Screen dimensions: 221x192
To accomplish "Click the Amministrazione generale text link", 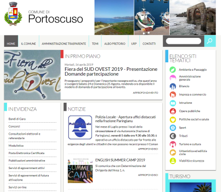I will point(190,78).
